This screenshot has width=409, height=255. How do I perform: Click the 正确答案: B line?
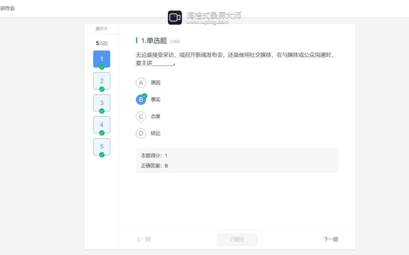click(x=154, y=166)
